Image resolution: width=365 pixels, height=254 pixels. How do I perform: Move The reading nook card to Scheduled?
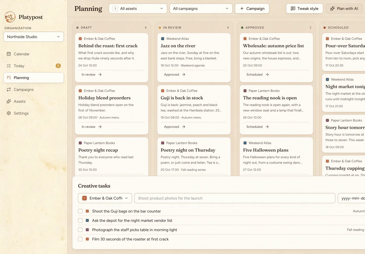coord(258,127)
